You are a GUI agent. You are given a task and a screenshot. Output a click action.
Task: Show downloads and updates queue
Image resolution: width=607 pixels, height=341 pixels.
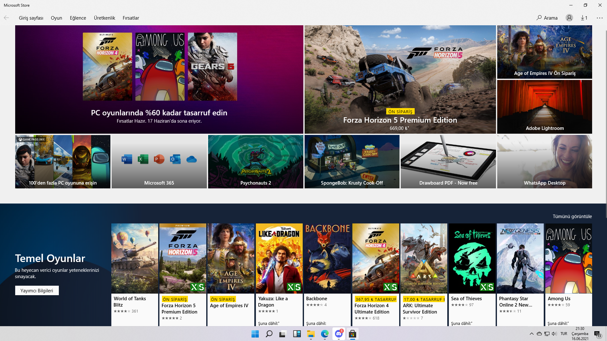(584, 18)
